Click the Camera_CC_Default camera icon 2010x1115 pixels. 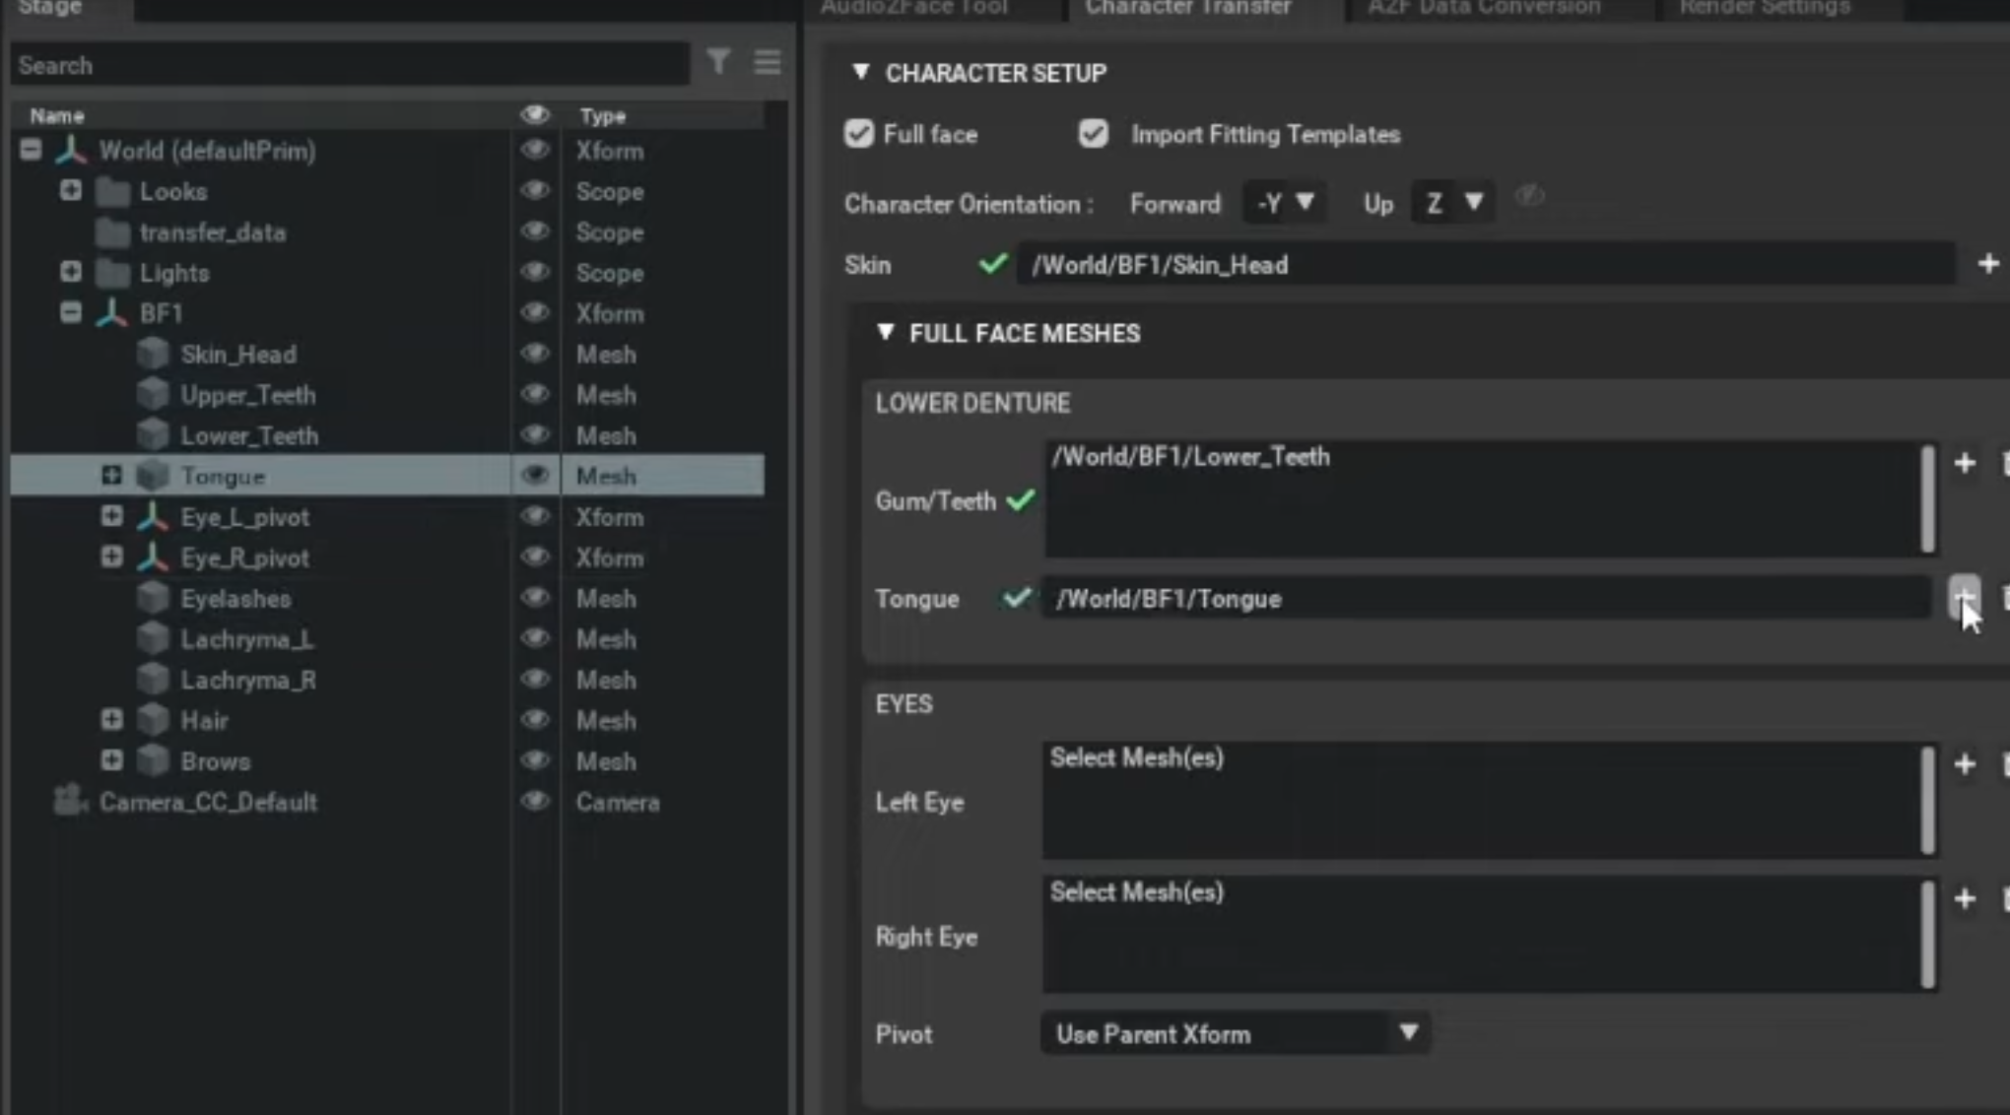[x=69, y=802]
